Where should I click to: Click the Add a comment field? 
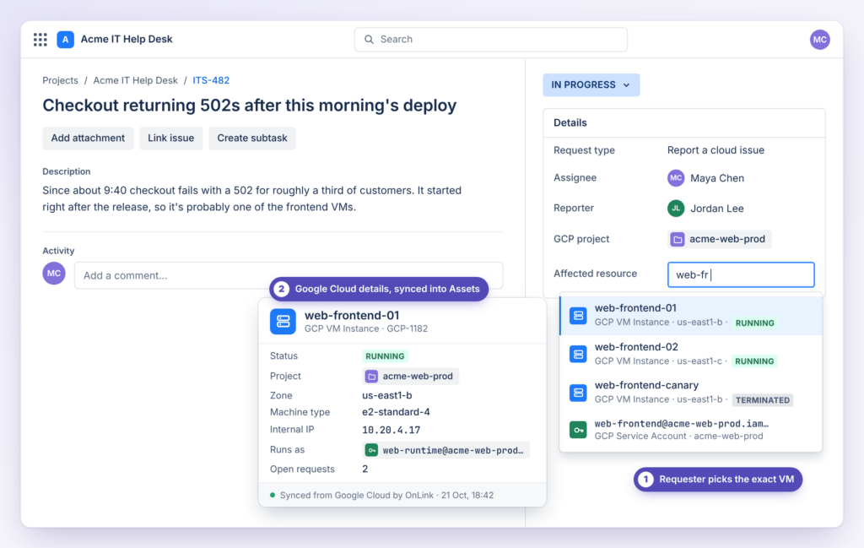click(x=289, y=275)
